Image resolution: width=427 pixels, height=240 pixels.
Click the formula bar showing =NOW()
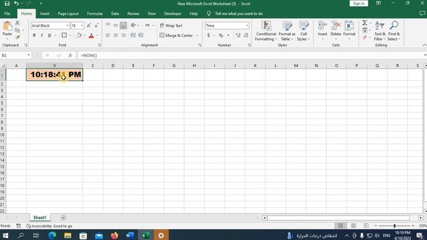pos(251,55)
